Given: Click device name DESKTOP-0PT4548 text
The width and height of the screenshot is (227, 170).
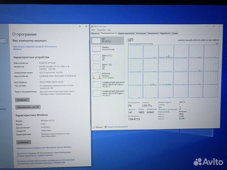Looking at the screenshot, I should point(47,63).
